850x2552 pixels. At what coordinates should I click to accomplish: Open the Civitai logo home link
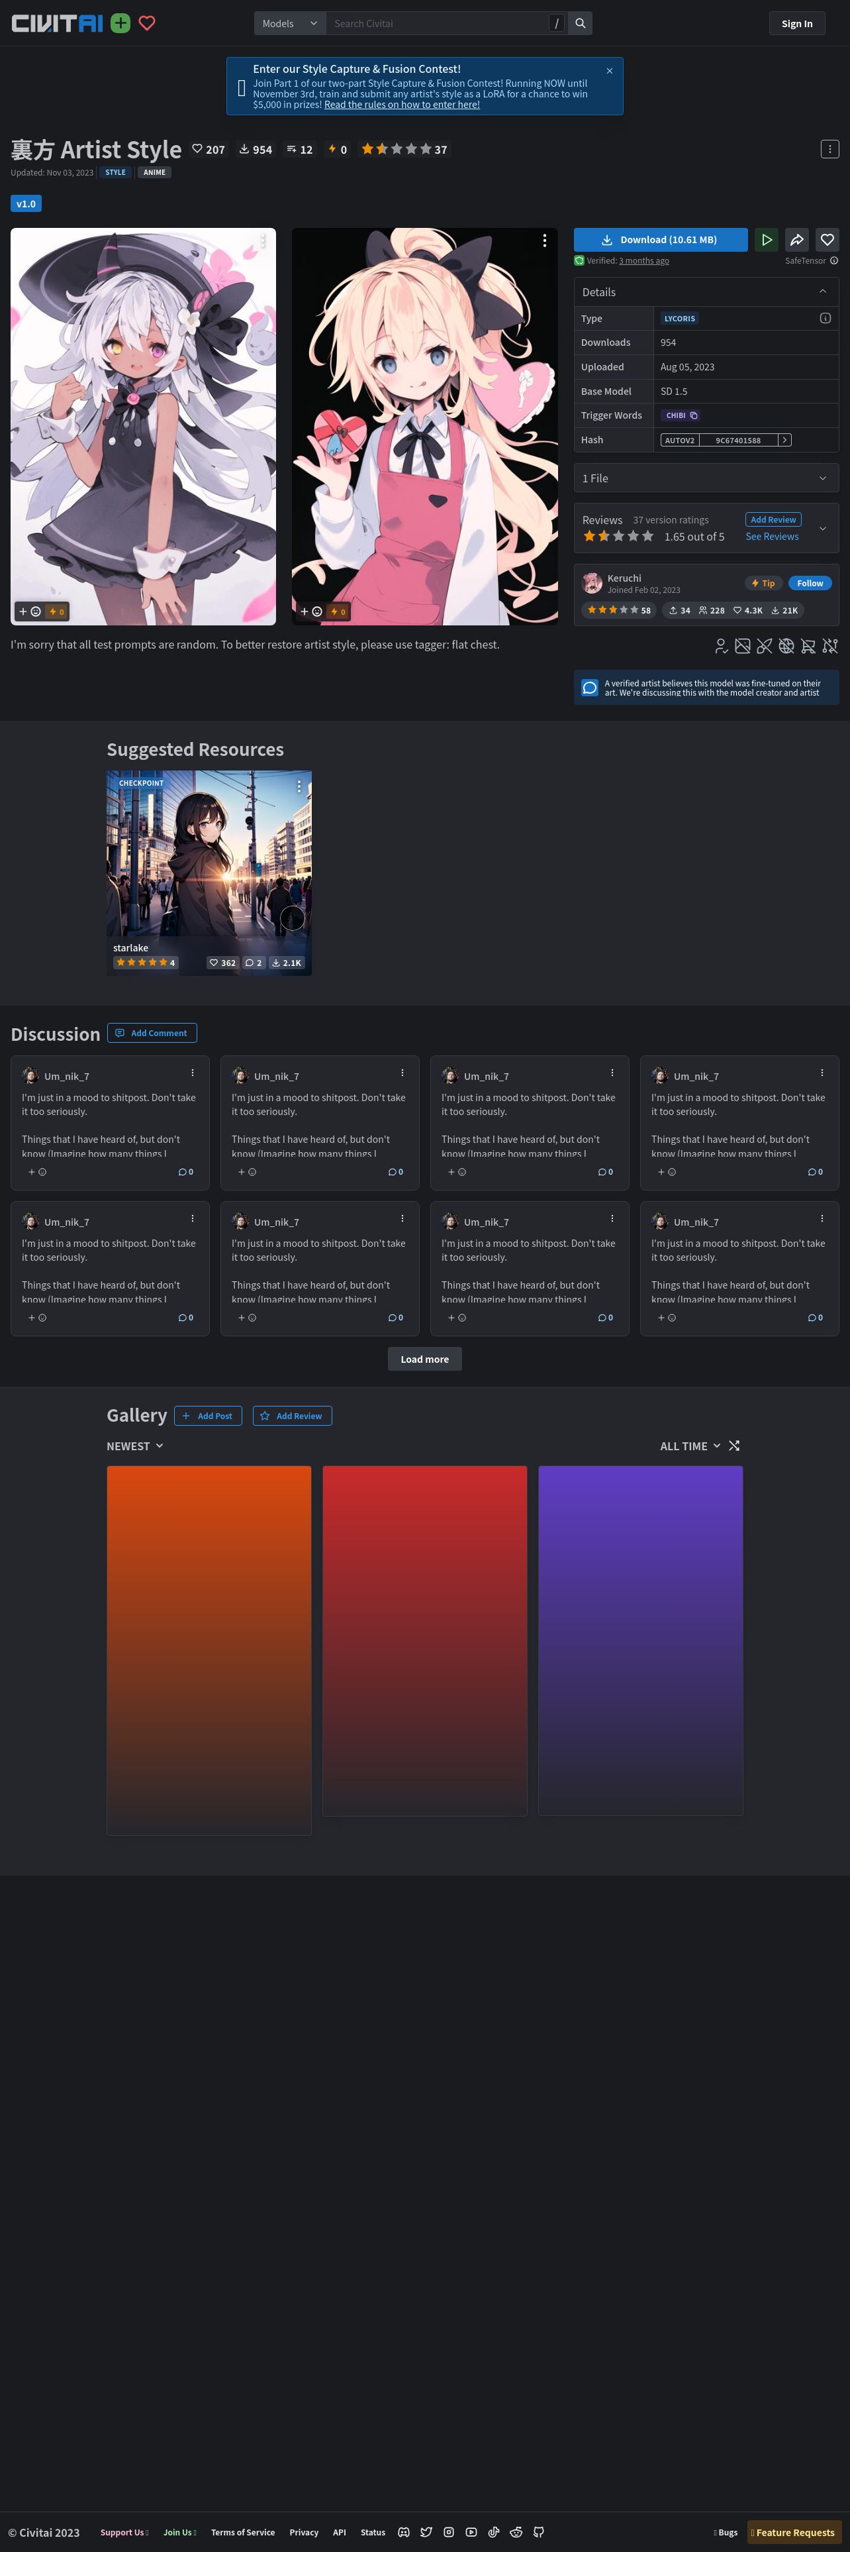point(56,23)
